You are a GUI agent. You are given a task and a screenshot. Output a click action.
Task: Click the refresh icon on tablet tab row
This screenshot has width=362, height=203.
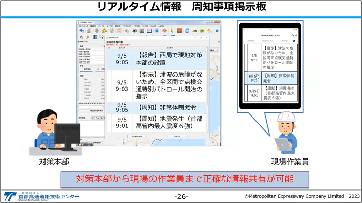tap(294, 41)
